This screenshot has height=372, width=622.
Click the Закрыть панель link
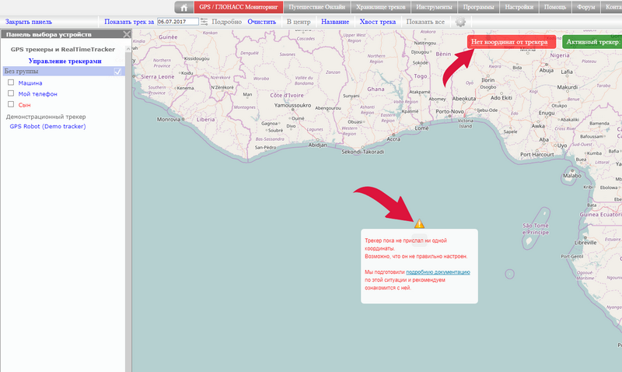(x=28, y=22)
